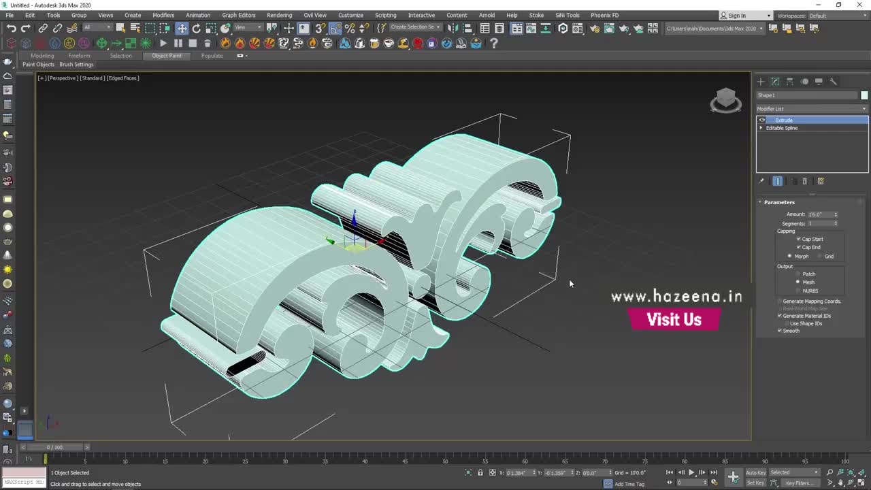Open the Phoenix FD menu

(604, 15)
